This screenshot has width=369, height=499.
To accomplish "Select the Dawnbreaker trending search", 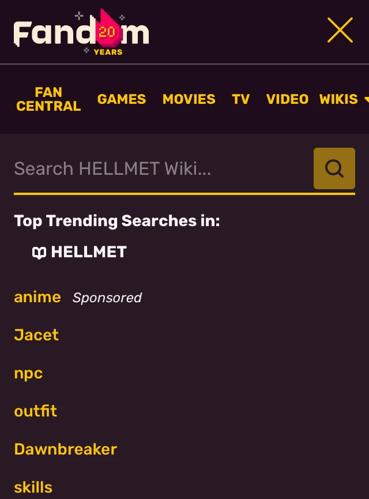I will pyautogui.click(x=65, y=449).
